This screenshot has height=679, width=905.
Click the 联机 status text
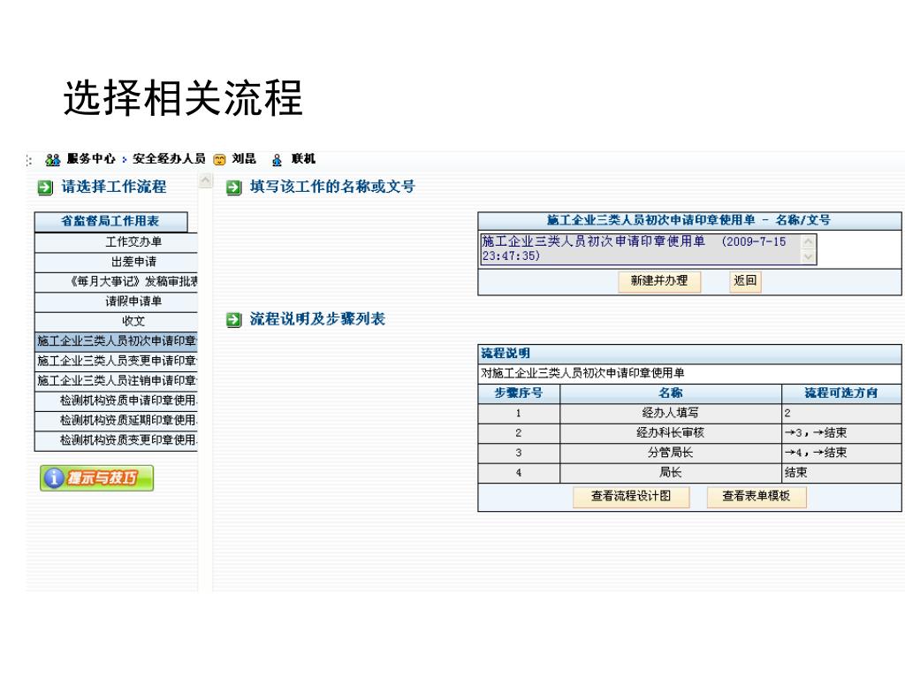304,159
